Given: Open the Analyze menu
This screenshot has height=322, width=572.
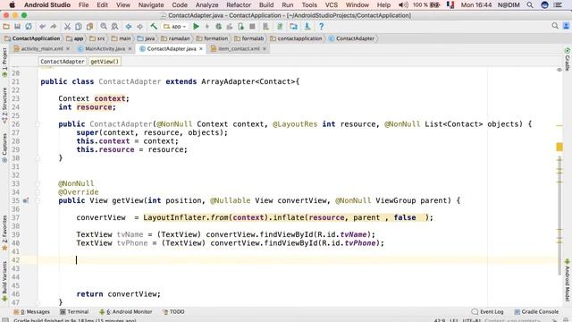Looking at the screenshot, I should (x=206, y=4).
